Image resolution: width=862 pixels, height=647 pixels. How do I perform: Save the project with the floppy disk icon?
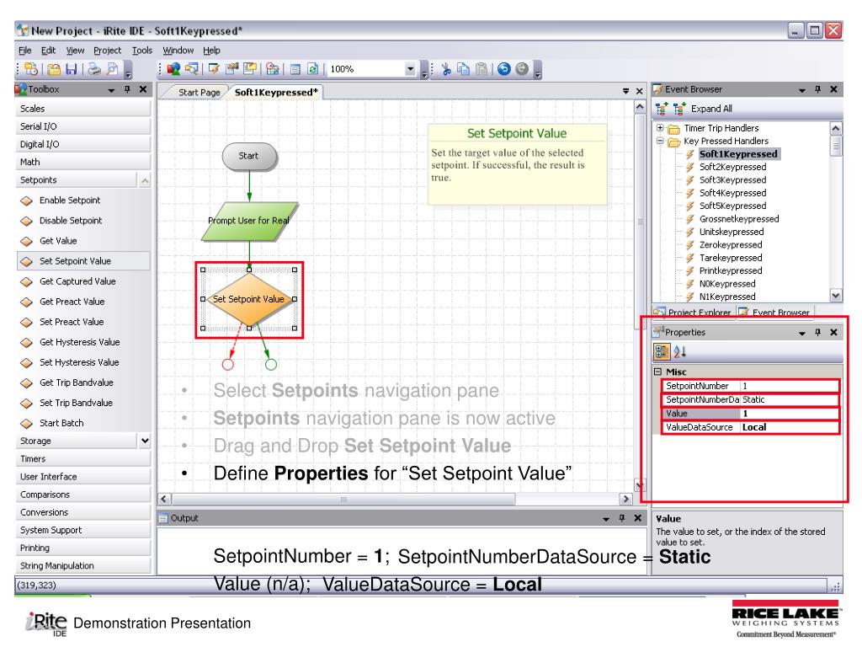tap(72, 69)
